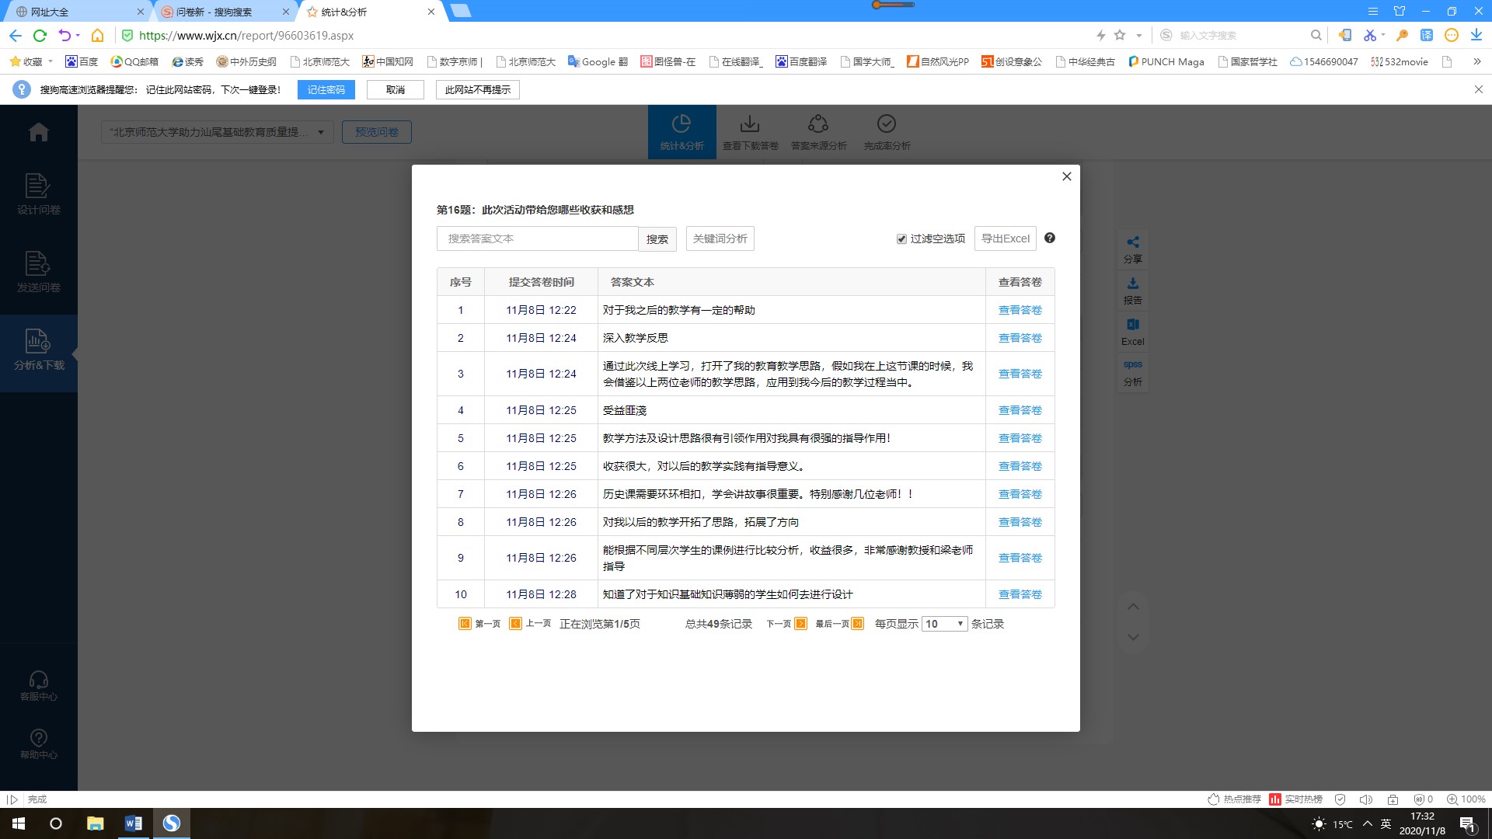
Task: Click browser back arrow
Action: coord(16,36)
